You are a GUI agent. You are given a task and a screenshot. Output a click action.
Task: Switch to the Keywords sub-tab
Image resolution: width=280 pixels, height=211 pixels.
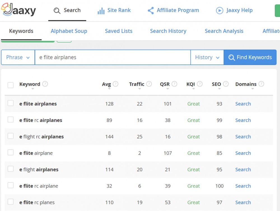coord(21,31)
